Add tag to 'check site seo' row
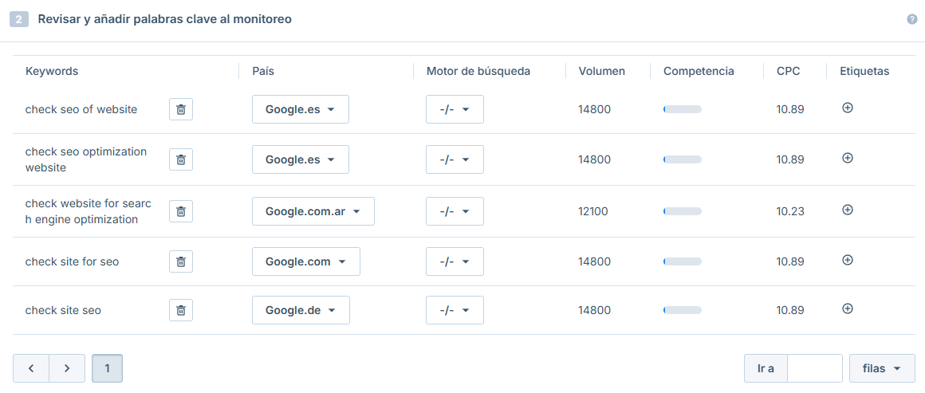925x393 pixels. [x=847, y=309]
